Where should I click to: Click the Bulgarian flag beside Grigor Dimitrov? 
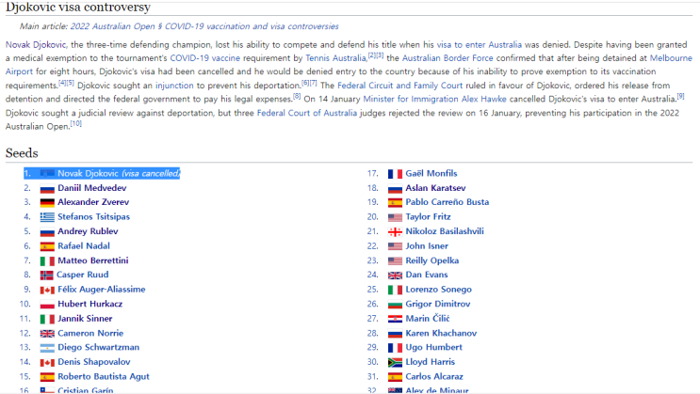pos(395,305)
